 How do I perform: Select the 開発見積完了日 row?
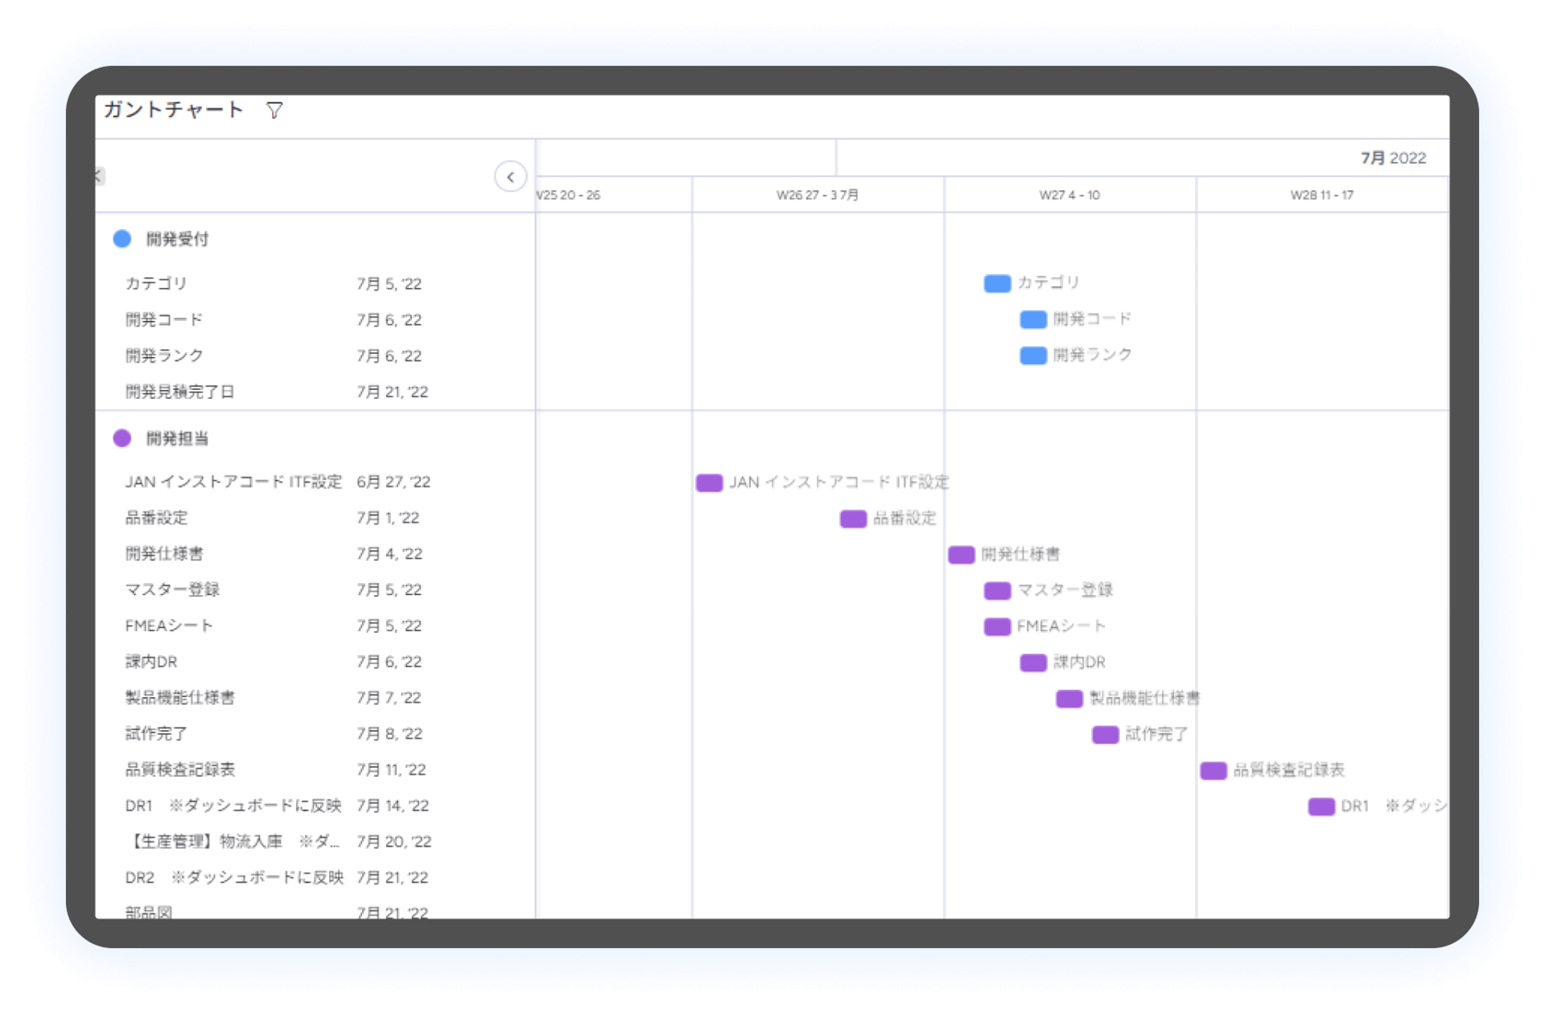(315, 392)
